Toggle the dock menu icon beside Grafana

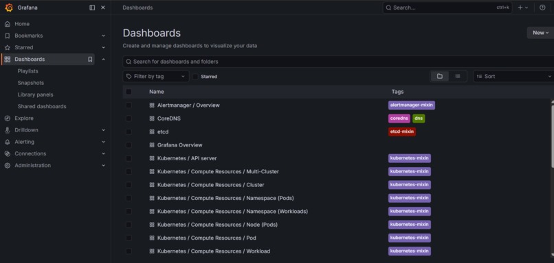(92, 8)
